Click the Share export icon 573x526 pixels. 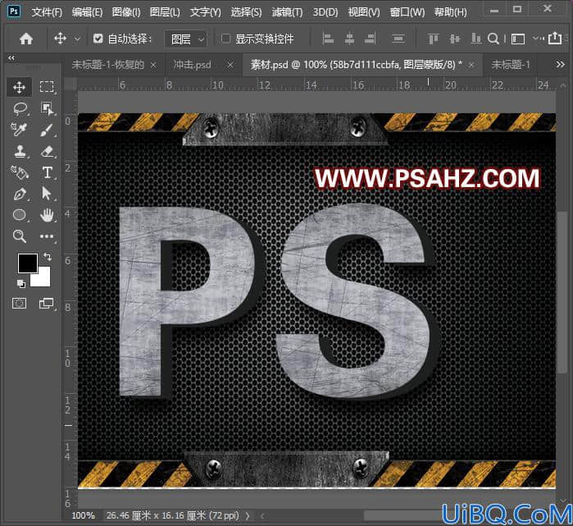(x=555, y=38)
